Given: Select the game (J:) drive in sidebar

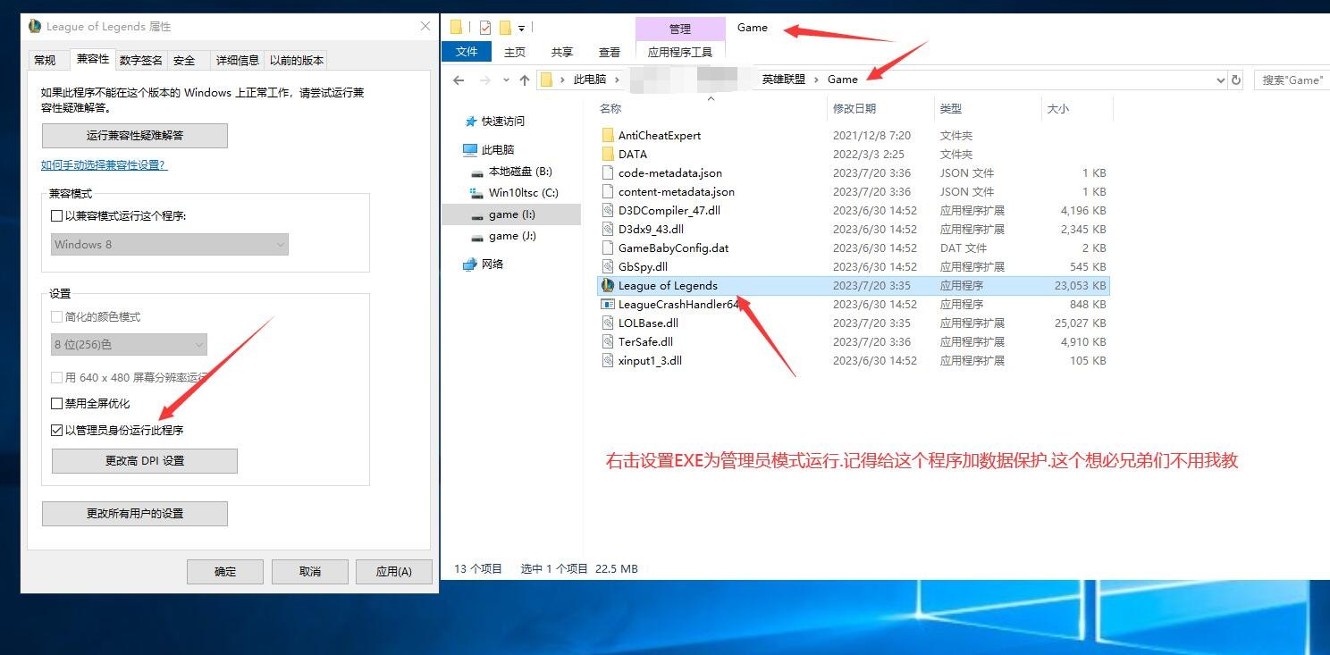Looking at the screenshot, I should tap(512, 236).
